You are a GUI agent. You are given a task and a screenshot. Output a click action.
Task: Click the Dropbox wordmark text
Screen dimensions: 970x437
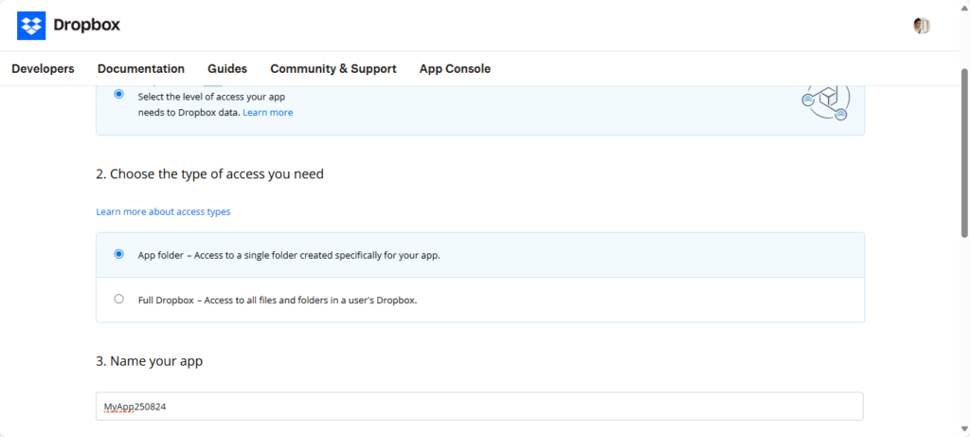(86, 26)
